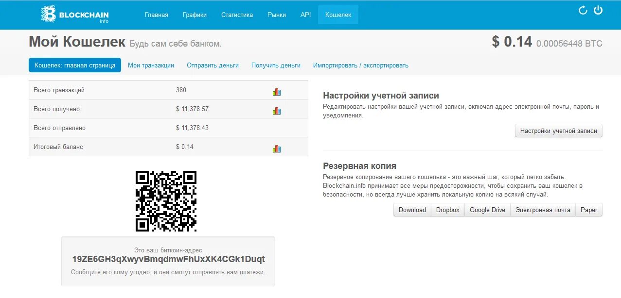Click the $ 0.14 balance in header
Viewport: 621px width, 298px height.
[x=512, y=42]
